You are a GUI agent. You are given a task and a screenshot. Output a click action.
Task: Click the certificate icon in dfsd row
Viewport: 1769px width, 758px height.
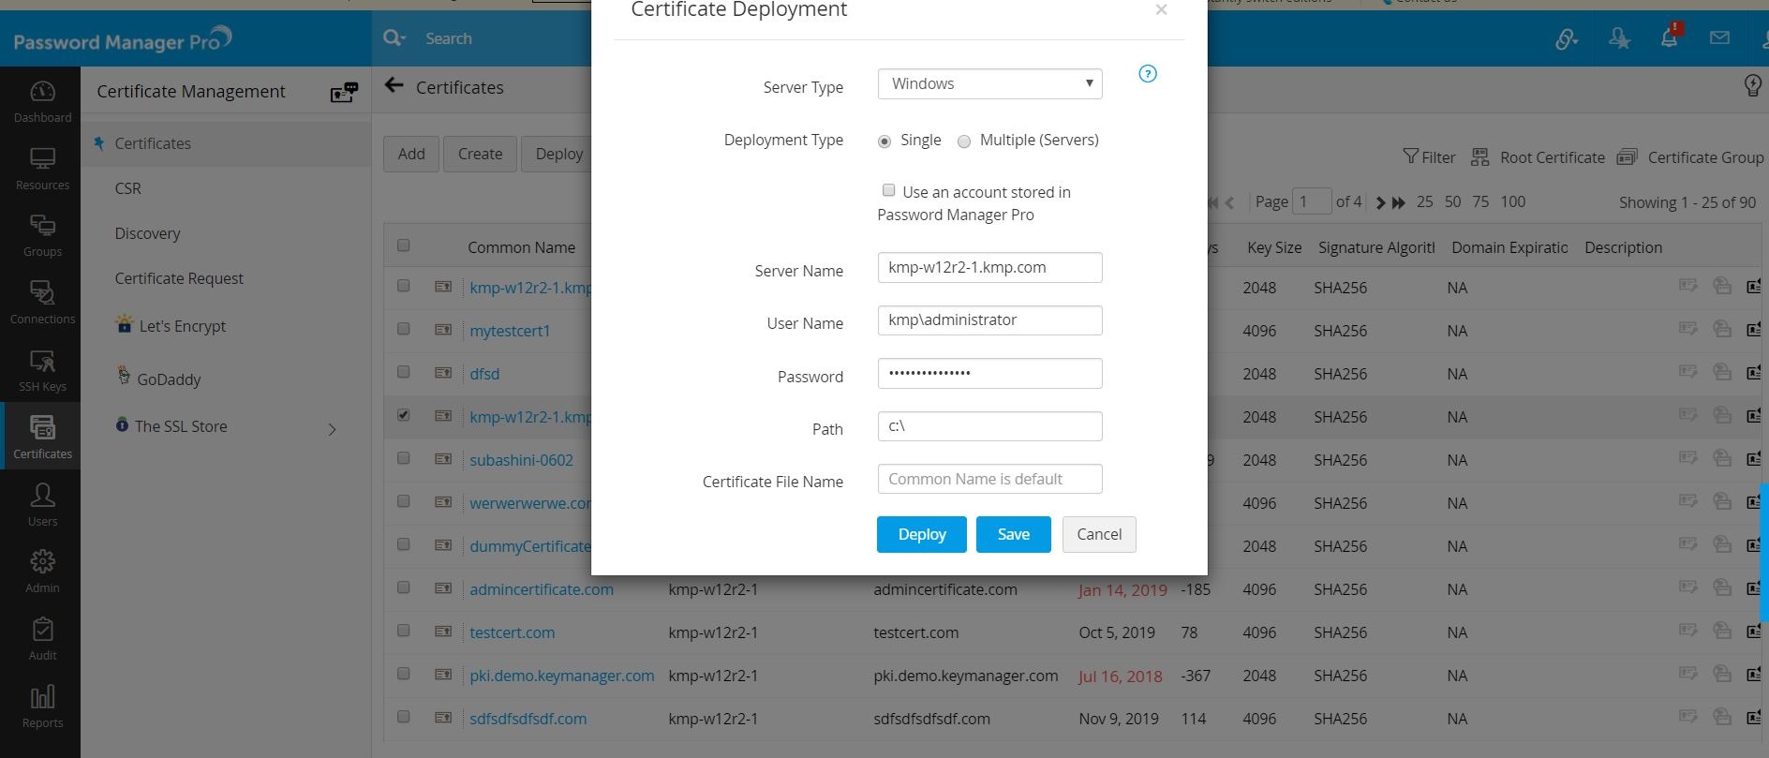point(443,373)
